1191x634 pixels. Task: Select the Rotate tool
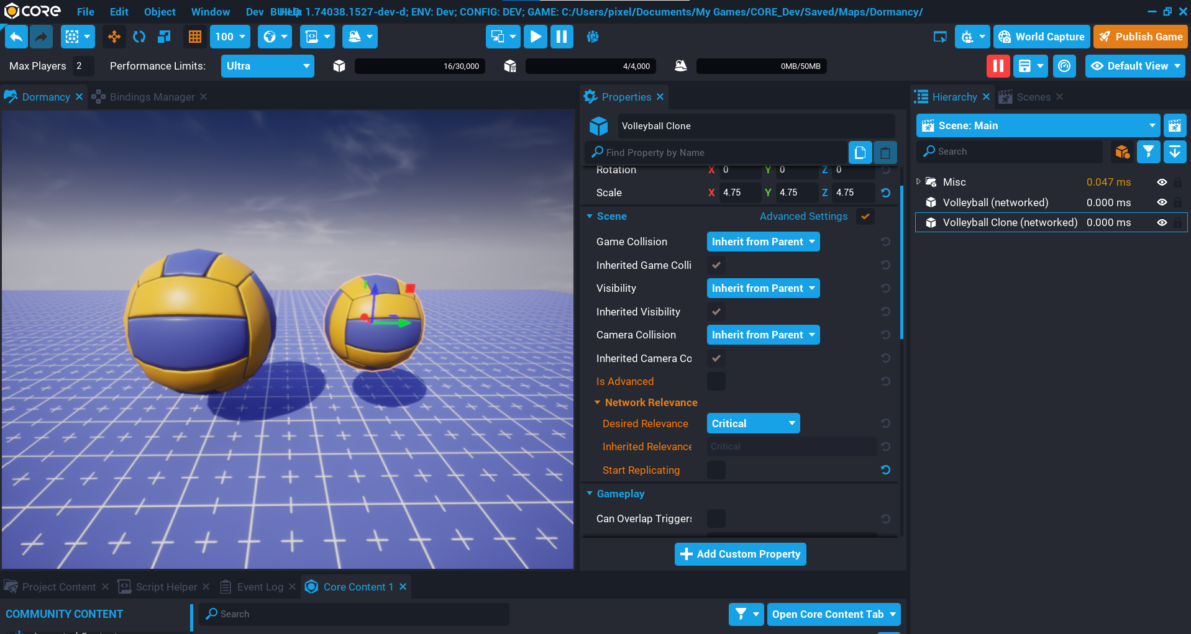coord(139,37)
